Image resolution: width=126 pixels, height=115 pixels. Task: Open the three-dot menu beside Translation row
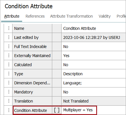pos(9,101)
